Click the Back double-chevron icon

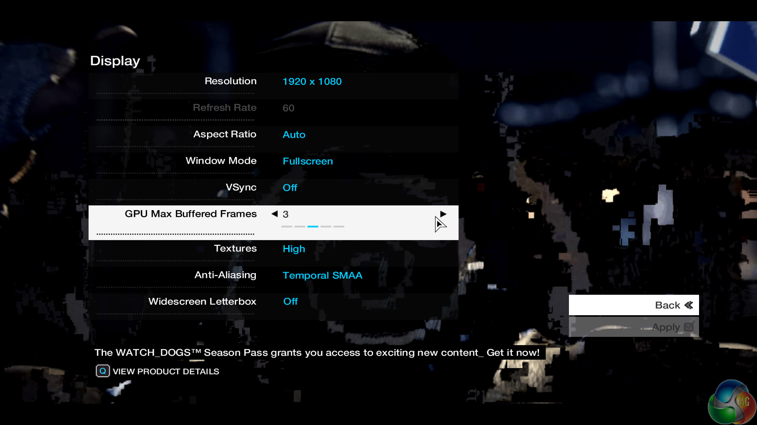tap(688, 305)
